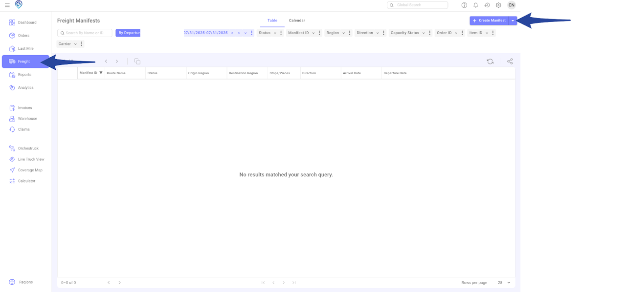The image size is (626, 292).
Task: Open Dashboard in the sidebar
Action: pyautogui.click(x=25, y=22)
